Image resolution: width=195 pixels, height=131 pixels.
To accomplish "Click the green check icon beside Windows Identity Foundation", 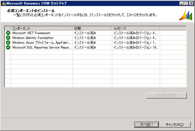I will [x=8, y=38].
